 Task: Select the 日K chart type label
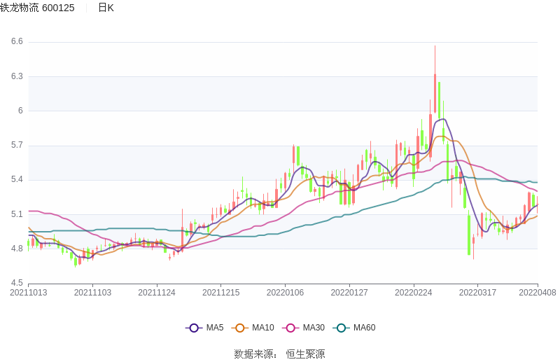click(x=106, y=8)
